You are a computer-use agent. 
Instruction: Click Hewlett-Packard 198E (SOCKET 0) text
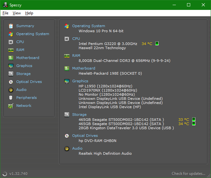click(110, 73)
